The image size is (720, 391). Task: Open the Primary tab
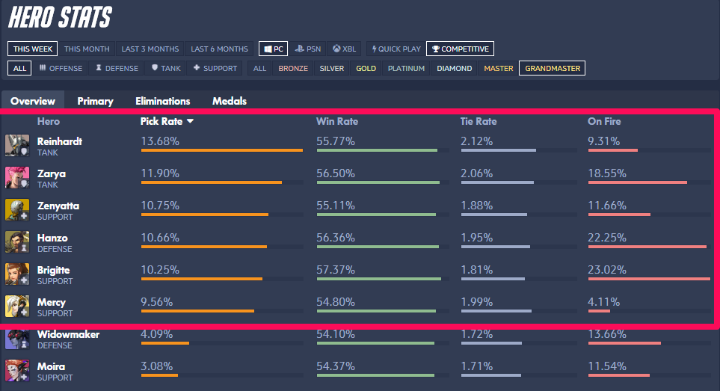tap(95, 101)
